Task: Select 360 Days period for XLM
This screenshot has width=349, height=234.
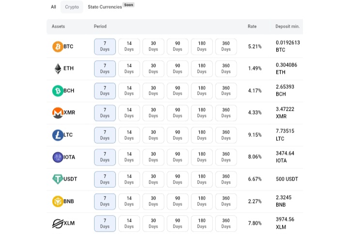Action: (226, 223)
